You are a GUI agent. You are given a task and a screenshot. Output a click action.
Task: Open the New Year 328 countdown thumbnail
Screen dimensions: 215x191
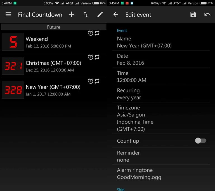pos(13,90)
